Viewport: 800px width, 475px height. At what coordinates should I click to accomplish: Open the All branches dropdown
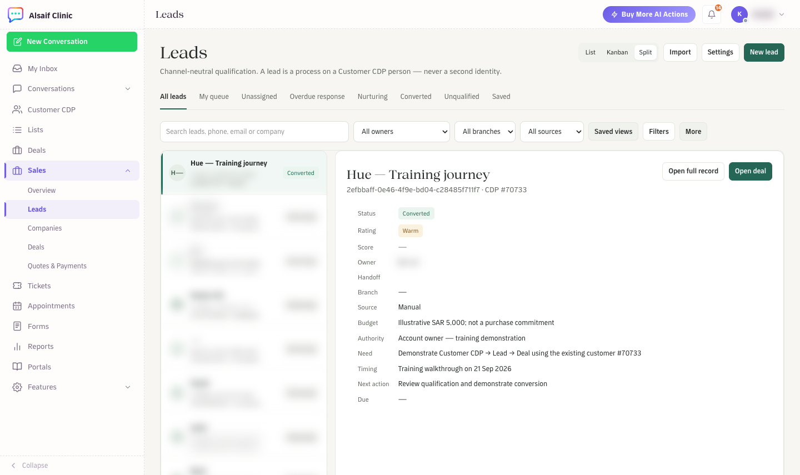(x=485, y=132)
